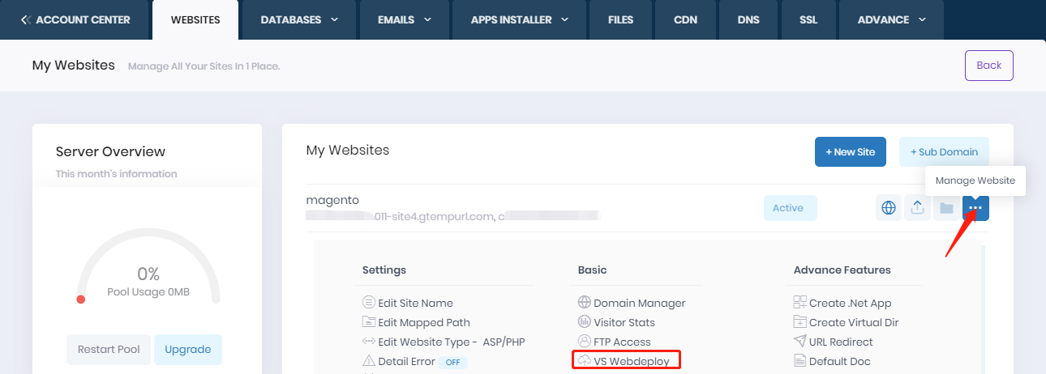Open VS Webdeploy option
This screenshot has width=1046, height=374.
pos(631,361)
